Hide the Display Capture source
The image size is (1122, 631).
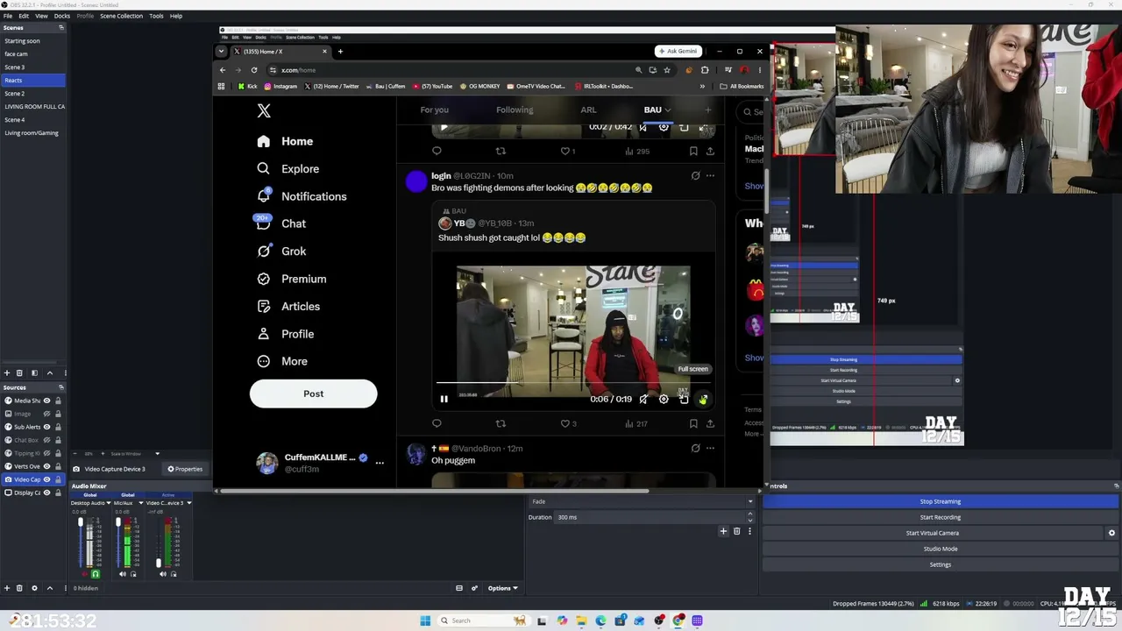(47, 493)
